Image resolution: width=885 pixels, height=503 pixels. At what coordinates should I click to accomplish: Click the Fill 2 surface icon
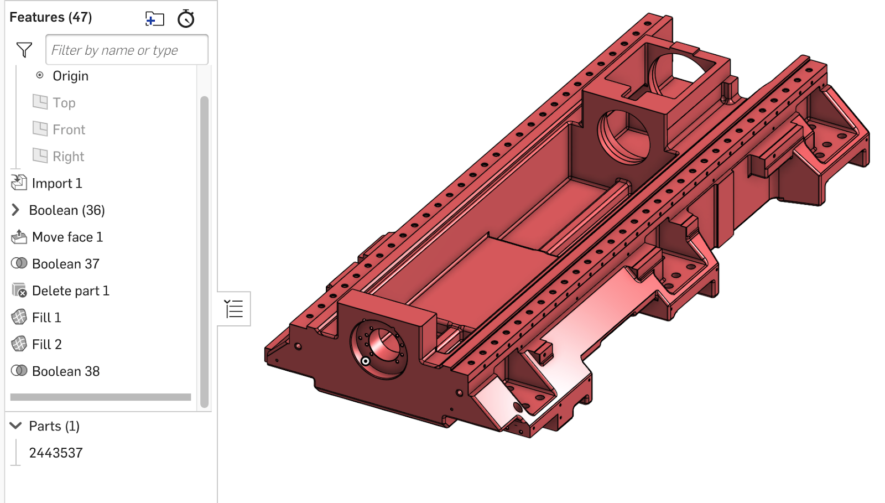point(19,344)
